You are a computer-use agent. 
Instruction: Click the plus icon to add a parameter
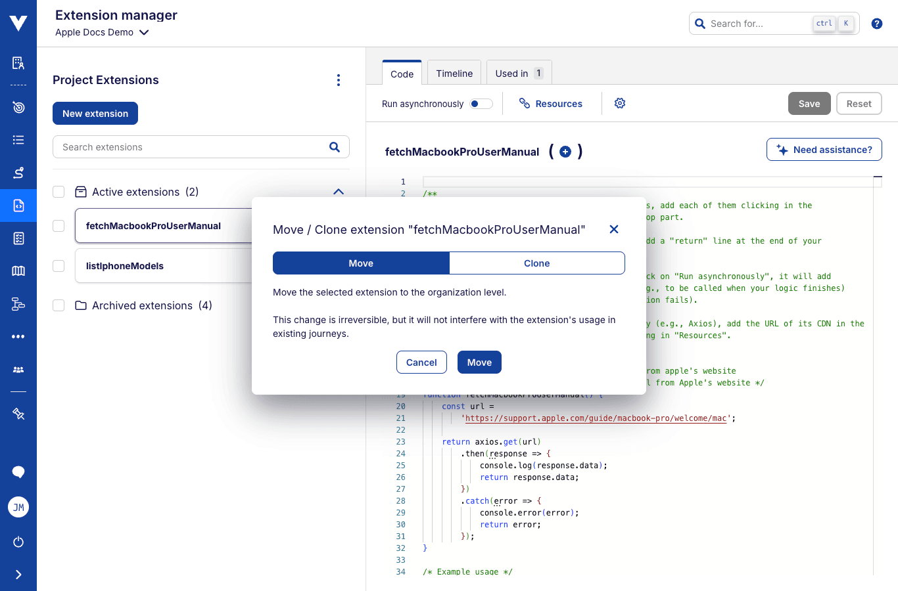pyautogui.click(x=565, y=152)
